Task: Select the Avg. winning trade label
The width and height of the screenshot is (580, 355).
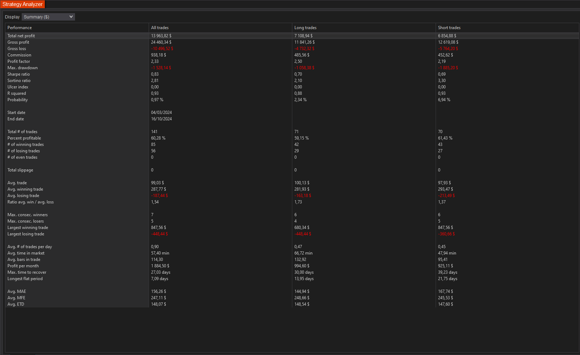Action: coord(25,189)
